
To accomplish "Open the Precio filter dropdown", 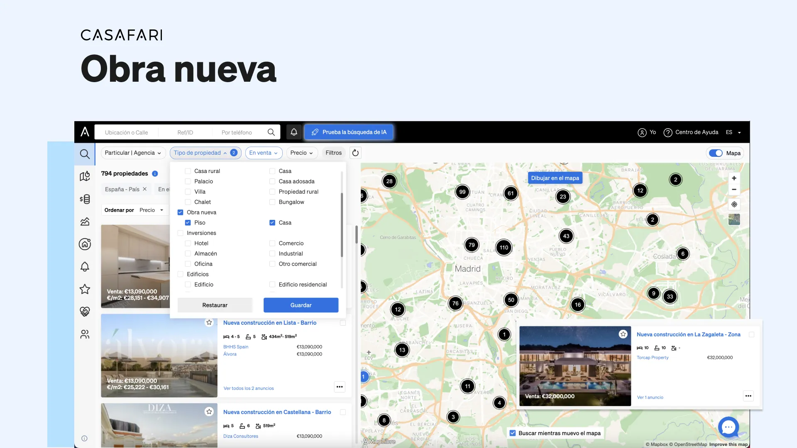I will [302, 153].
